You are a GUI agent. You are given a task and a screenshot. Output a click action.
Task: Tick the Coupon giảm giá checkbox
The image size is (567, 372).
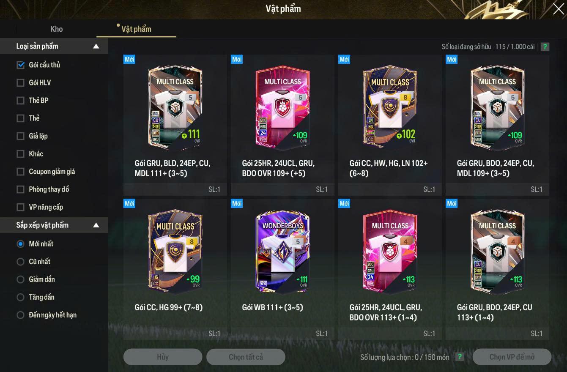[x=20, y=171]
